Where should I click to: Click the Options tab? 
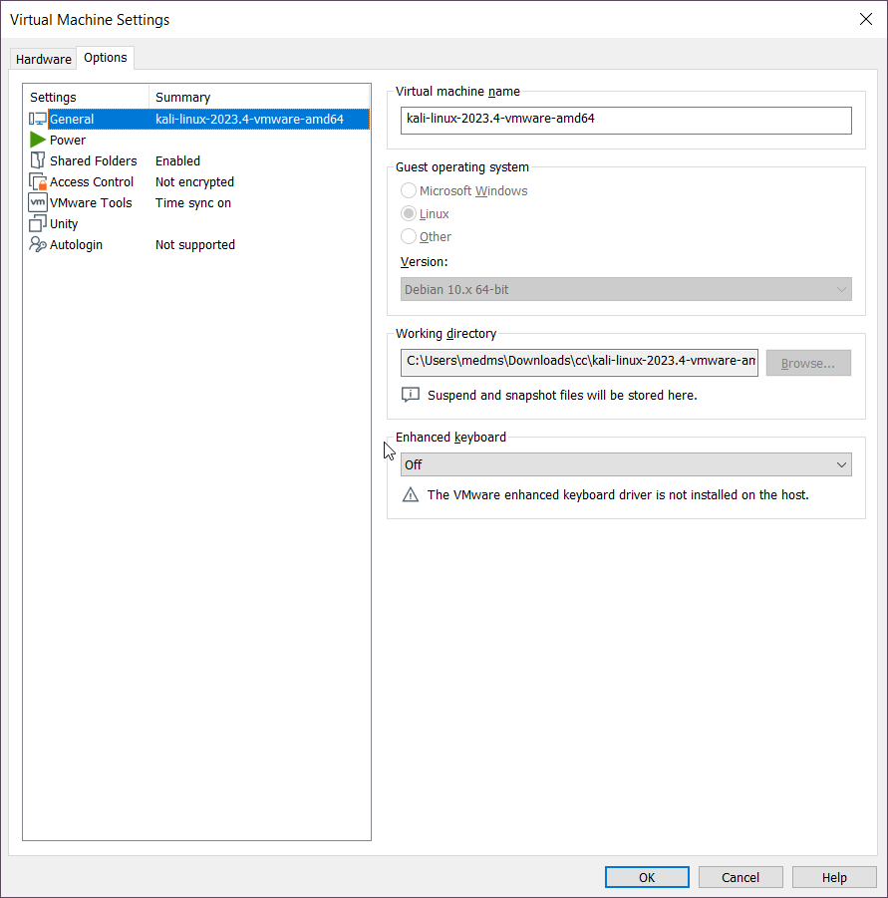(x=106, y=58)
